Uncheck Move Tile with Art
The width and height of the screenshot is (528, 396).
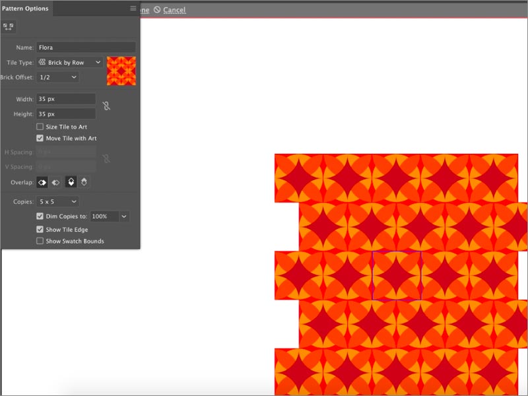click(40, 139)
